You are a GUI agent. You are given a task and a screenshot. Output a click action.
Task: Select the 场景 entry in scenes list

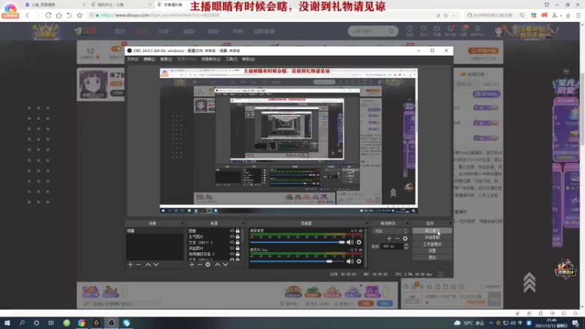coord(154,231)
